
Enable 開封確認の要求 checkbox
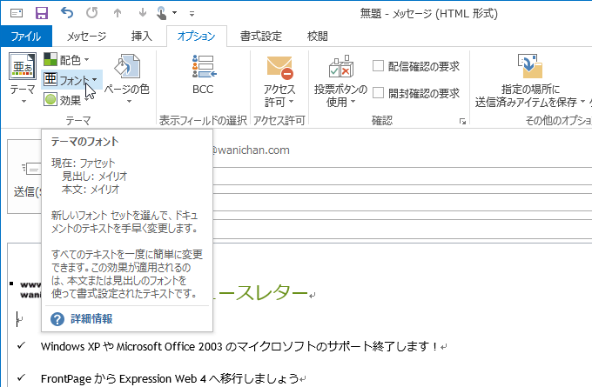point(378,92)
